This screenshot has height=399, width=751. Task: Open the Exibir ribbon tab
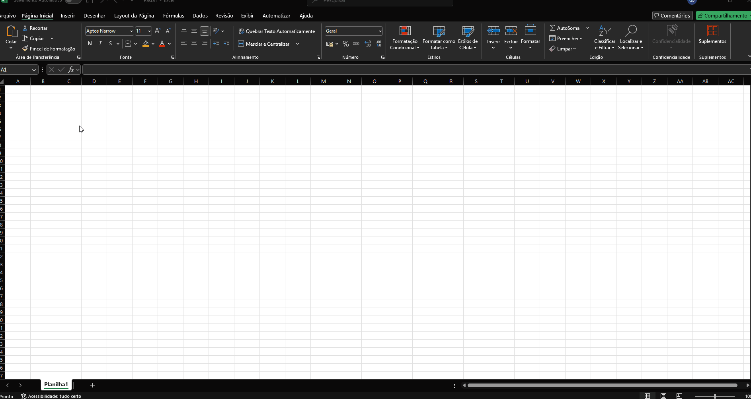tap(247, 15)
